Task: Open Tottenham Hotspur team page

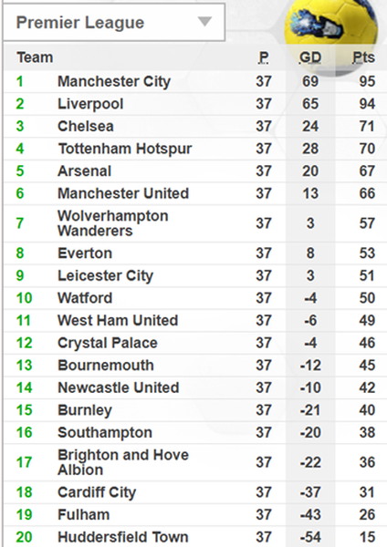Action: (x=125, y=149)
